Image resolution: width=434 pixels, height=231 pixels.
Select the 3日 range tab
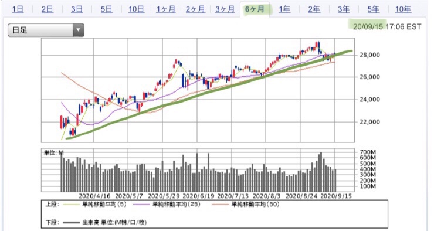click(77, 9)
